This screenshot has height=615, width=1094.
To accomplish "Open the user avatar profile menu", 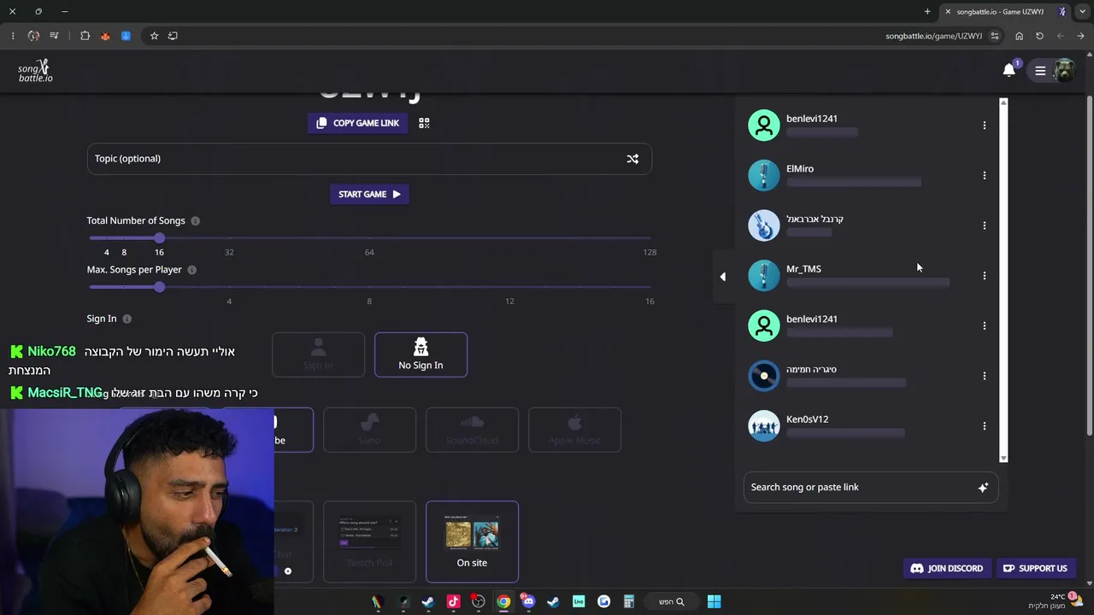I will tap(1064, 71).
